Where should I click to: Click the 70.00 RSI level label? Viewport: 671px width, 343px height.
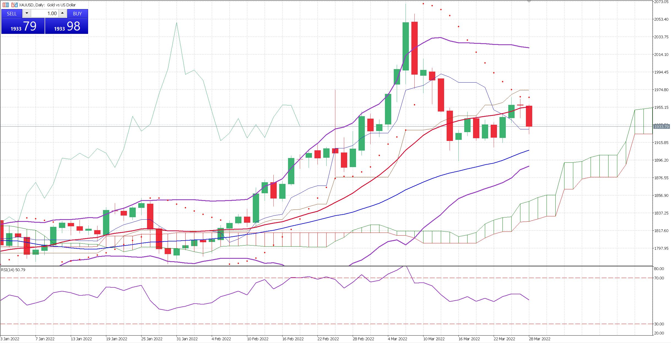(x=659, y=278)
